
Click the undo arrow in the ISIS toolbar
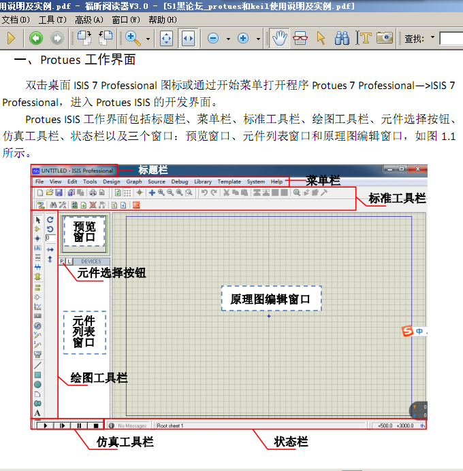click(x=204, y=192)
